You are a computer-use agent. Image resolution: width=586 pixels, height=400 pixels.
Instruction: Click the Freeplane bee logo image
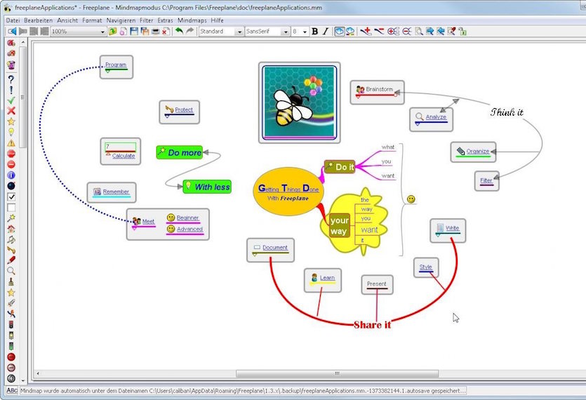300,102
